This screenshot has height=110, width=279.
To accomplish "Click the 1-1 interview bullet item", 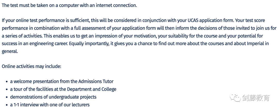I will click(50, 105).
